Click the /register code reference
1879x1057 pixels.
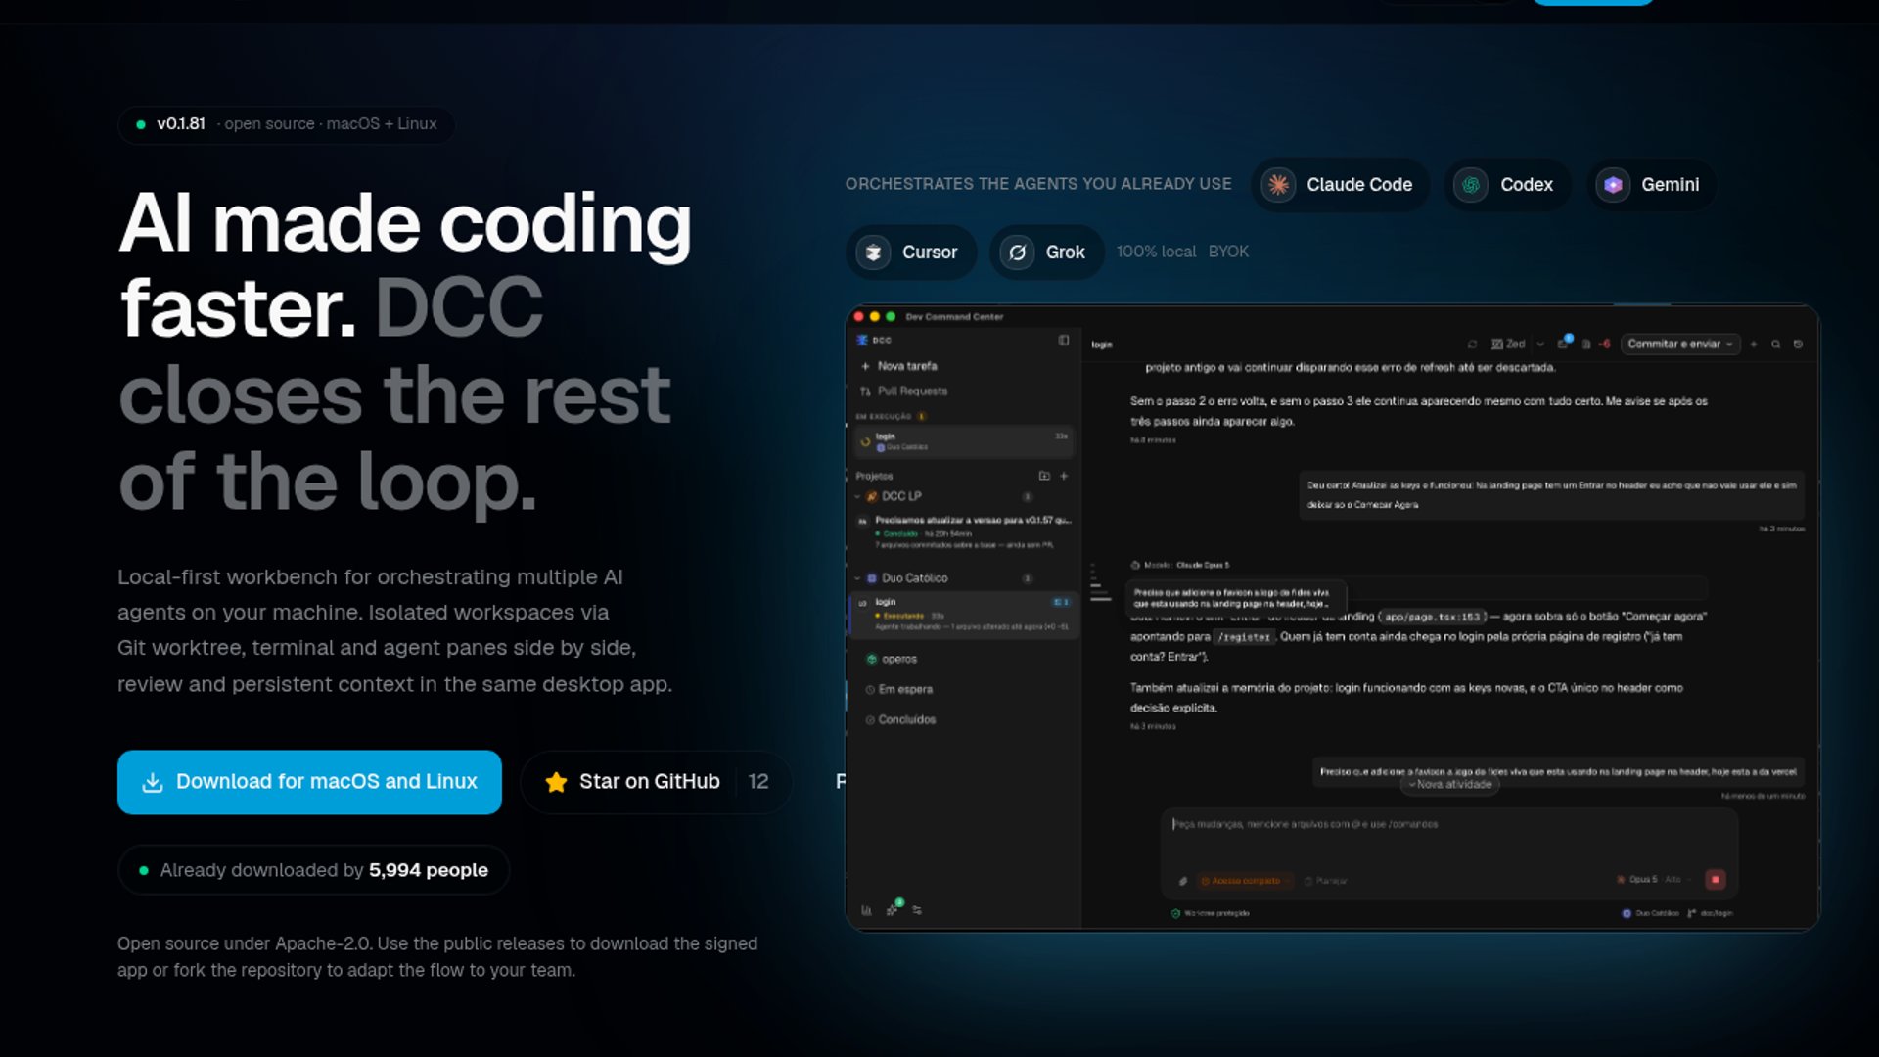(x=1244, y=637)
